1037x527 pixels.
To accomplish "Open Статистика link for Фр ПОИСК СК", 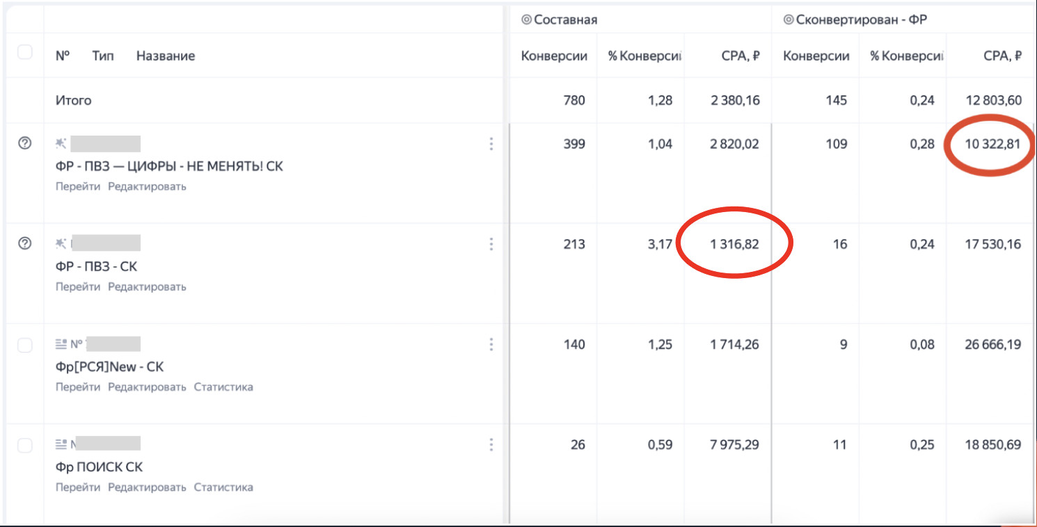I will pyautogui.click(x=223, y=487).
